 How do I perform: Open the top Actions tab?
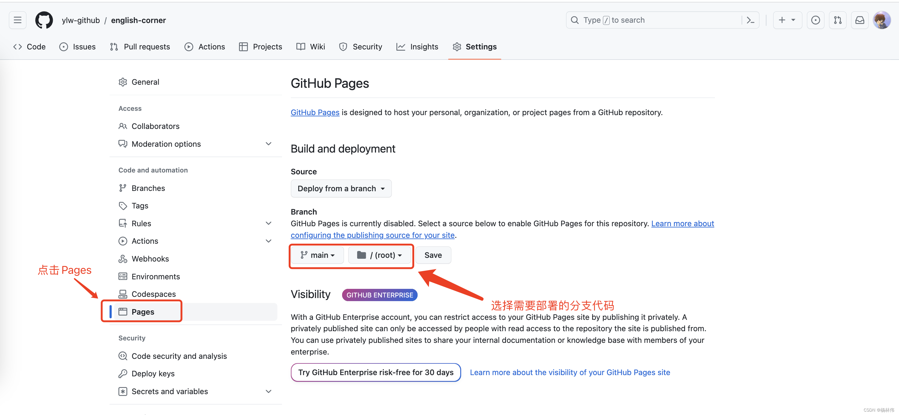(x=205, y=47)
